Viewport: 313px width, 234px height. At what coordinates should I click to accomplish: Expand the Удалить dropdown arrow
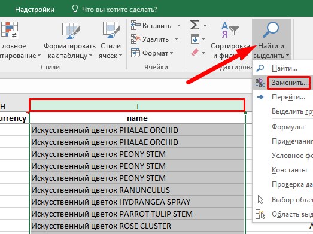point(176,39)
